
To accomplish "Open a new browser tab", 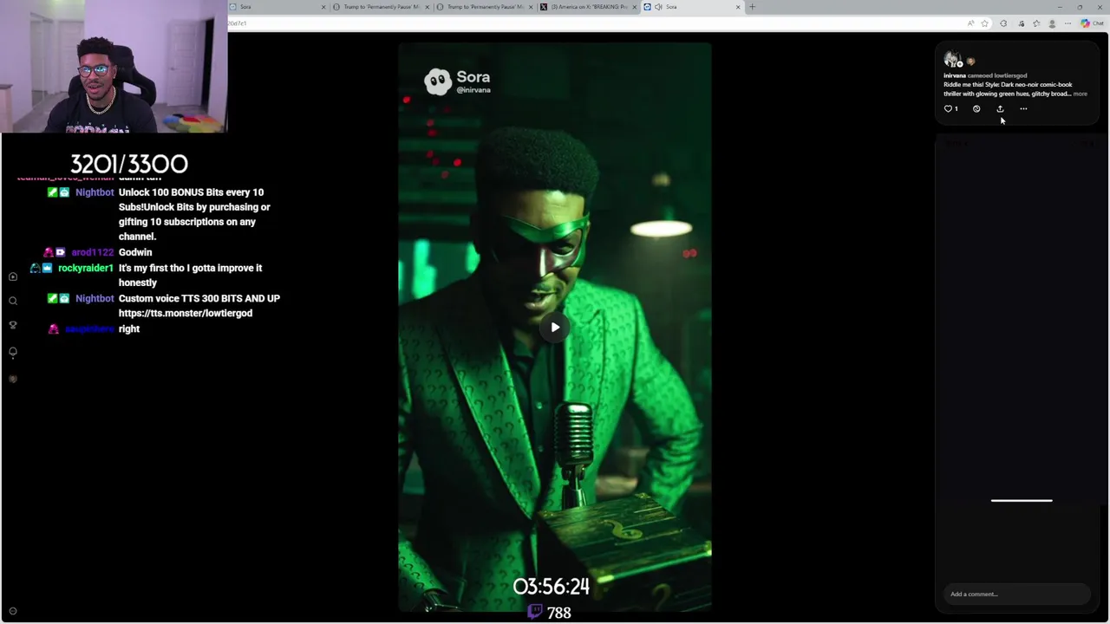I will click(x=752, y=7).
